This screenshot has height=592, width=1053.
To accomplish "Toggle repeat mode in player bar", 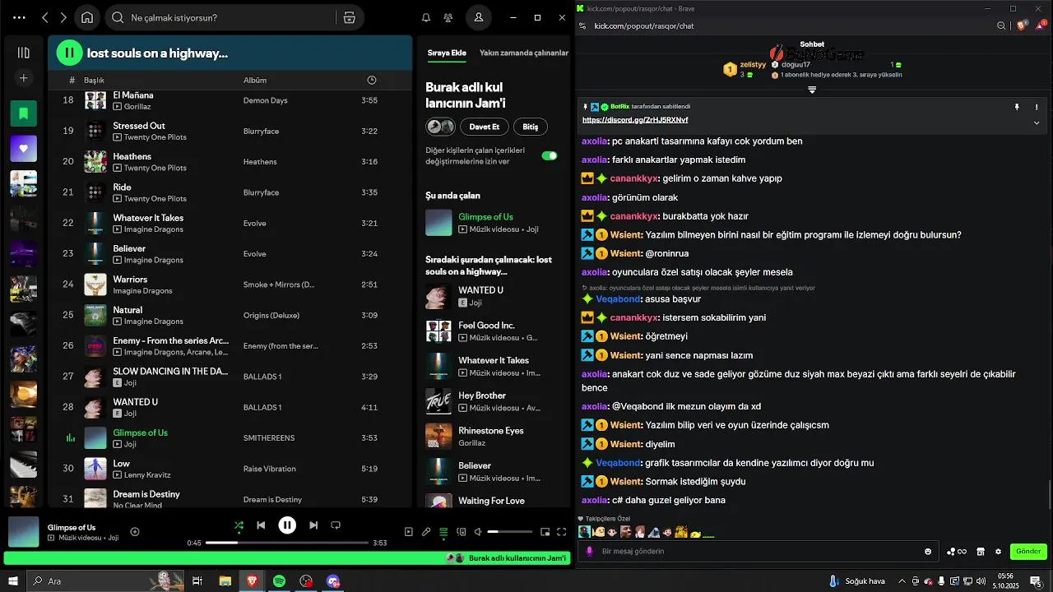I will [x=336, y=525].
